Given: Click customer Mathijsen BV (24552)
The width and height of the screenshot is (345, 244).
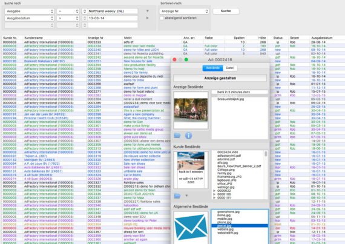Looking at the screenshot, I should click(x=39, y=160).
